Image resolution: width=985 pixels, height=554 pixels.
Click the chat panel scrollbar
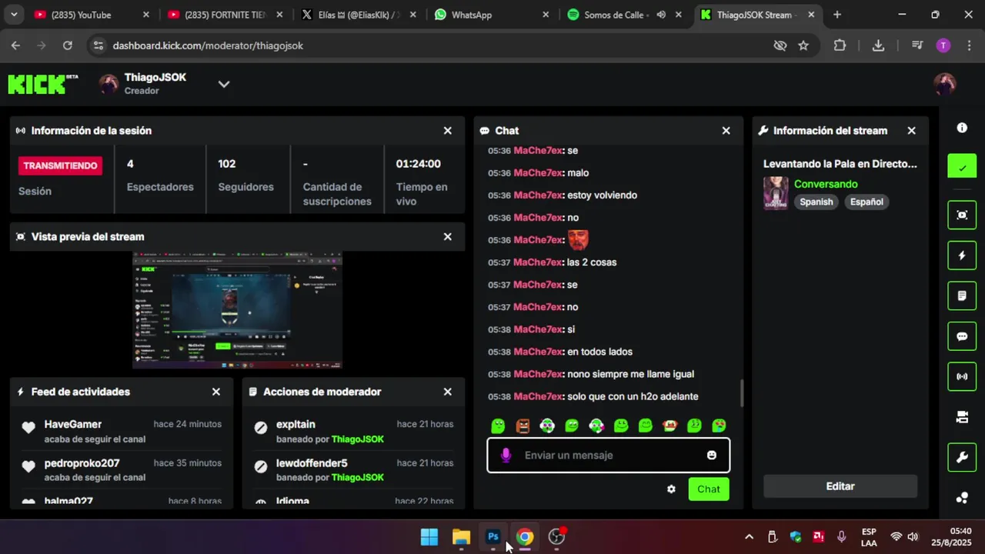tap(742, 394)
